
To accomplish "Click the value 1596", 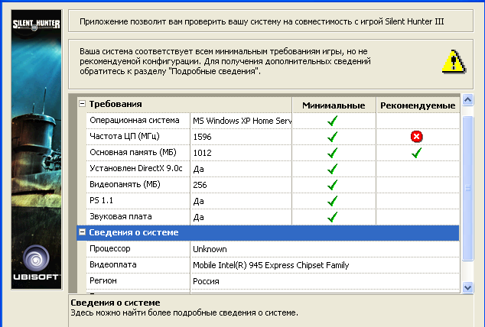I will (x=202, y=137).
